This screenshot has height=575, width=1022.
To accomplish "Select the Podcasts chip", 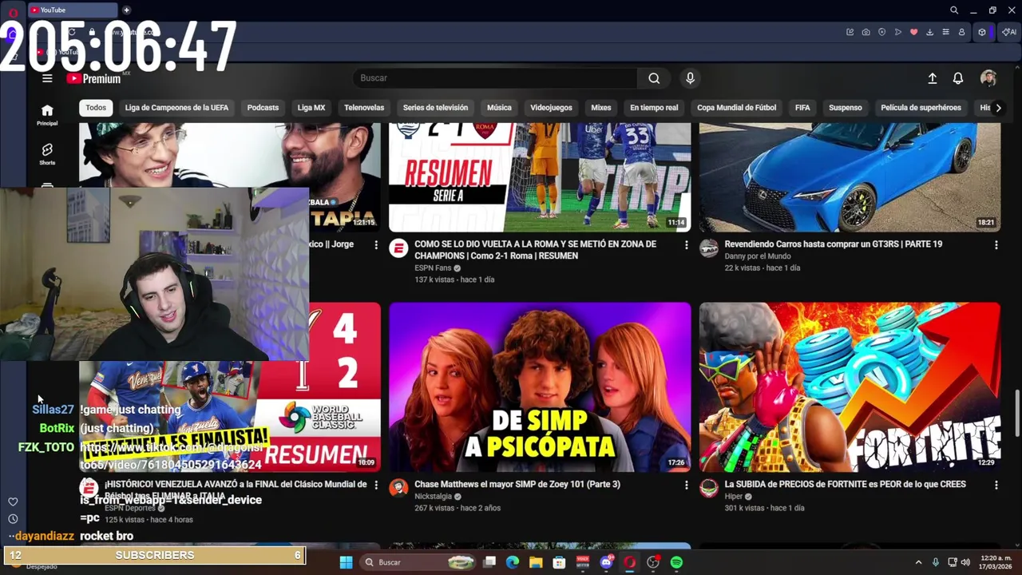I will 263,108.
